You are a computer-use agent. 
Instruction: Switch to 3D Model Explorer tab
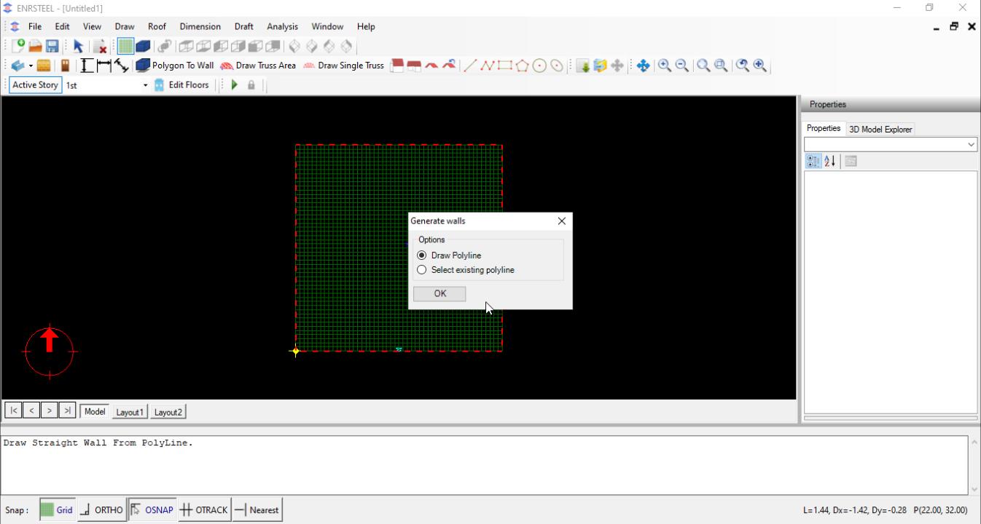pyautogui.click(x=880, y=130)
